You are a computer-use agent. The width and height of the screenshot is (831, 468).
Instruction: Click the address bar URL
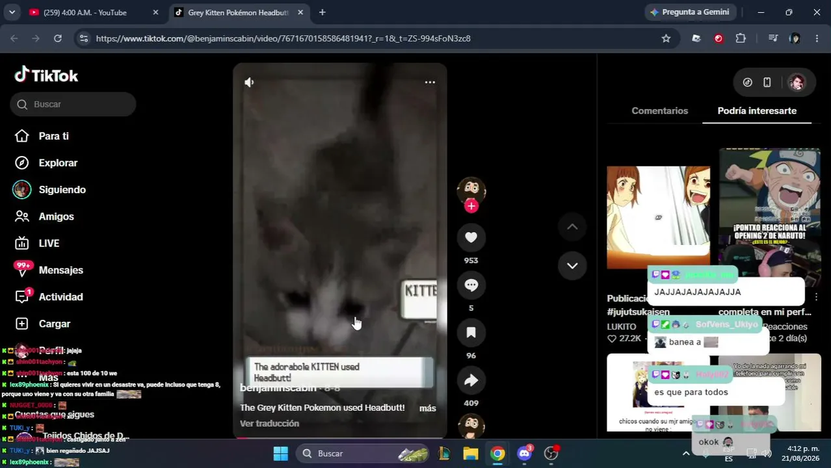tap(283, 38)
